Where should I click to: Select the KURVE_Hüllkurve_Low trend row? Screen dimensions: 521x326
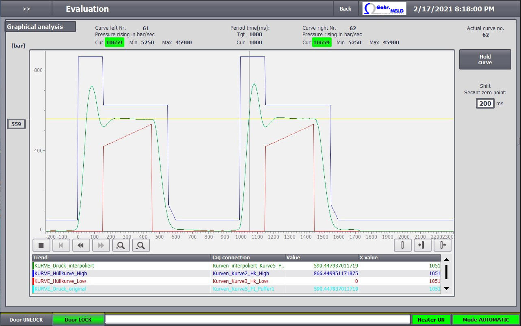[236, 281]
